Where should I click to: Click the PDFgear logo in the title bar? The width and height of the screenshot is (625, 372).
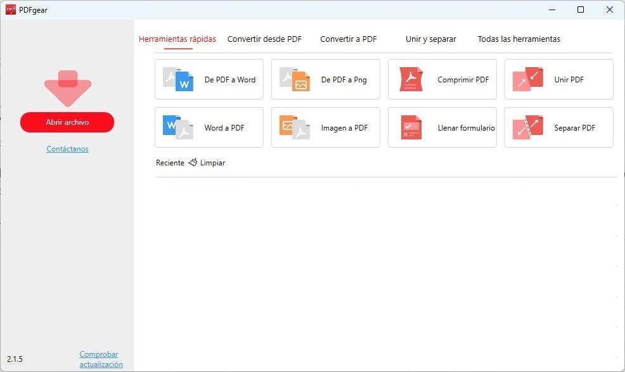coord(10,10)
